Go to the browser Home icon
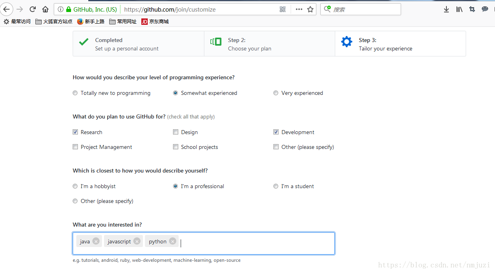The width and height of the screenshot is (495, 273). [x=45, y=9]
